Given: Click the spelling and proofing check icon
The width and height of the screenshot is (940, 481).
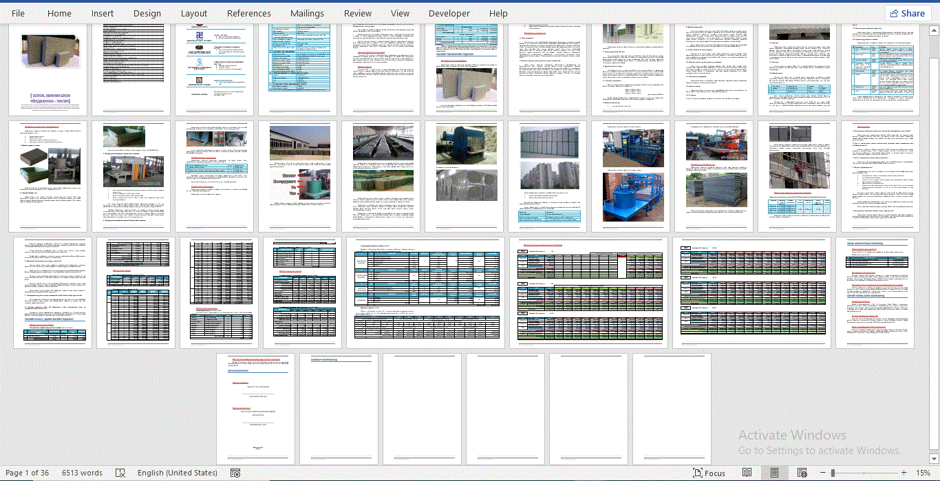Looking at the screenshot, I should 120,473.
